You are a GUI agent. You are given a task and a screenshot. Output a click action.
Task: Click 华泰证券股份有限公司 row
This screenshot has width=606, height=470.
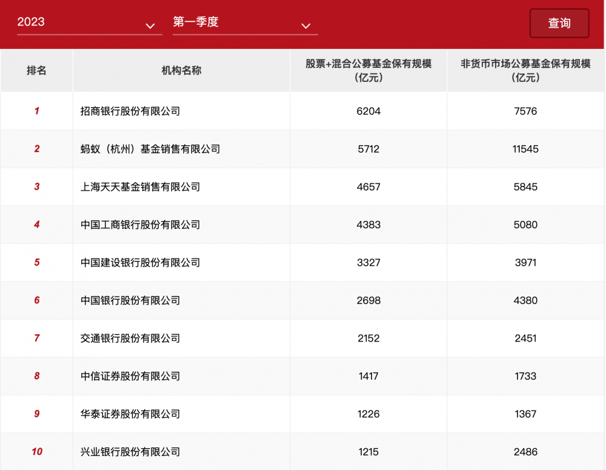[129, 414]
